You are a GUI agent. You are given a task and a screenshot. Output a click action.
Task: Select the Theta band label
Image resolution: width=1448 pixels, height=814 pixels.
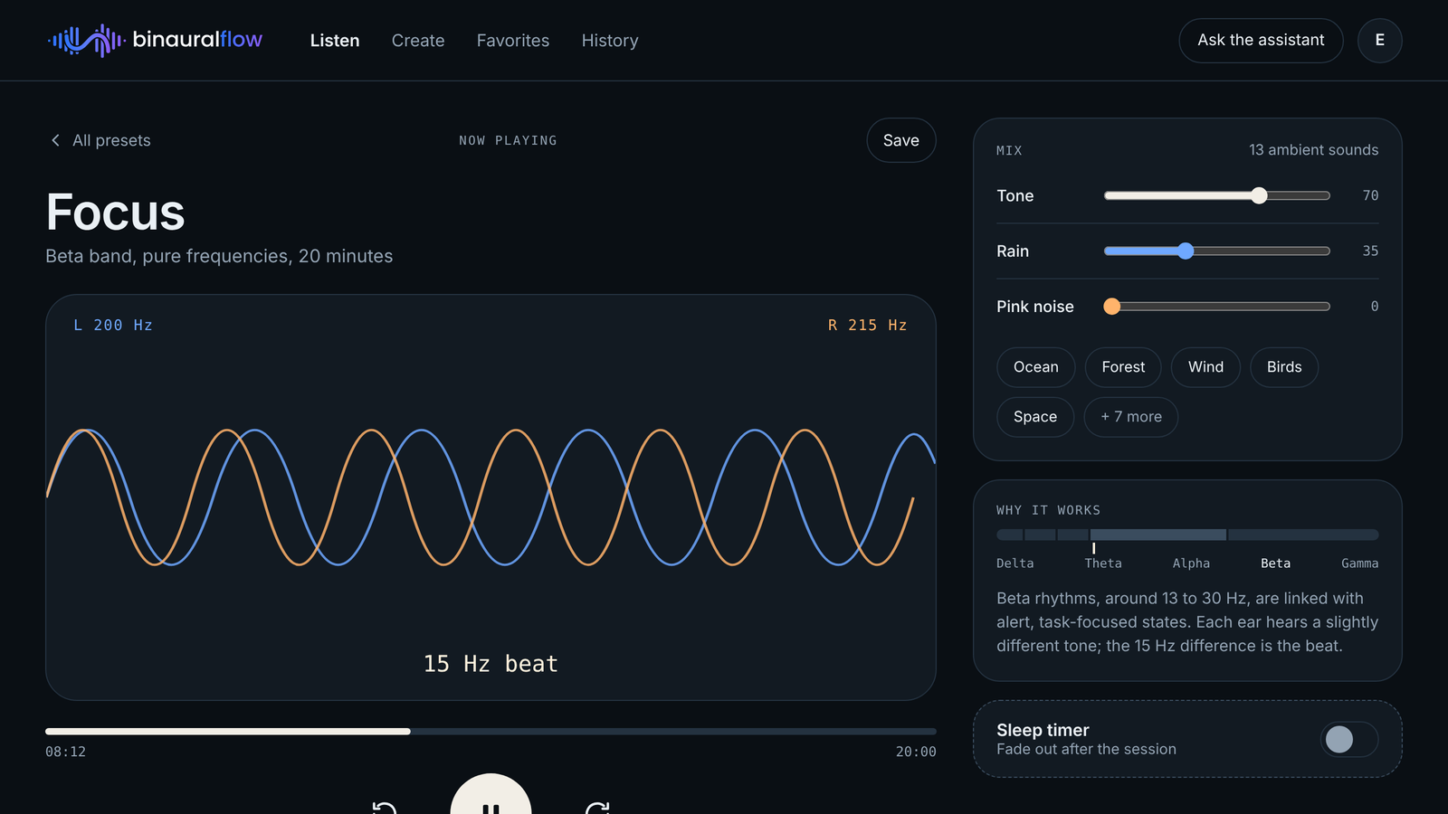click(1103, 563)
